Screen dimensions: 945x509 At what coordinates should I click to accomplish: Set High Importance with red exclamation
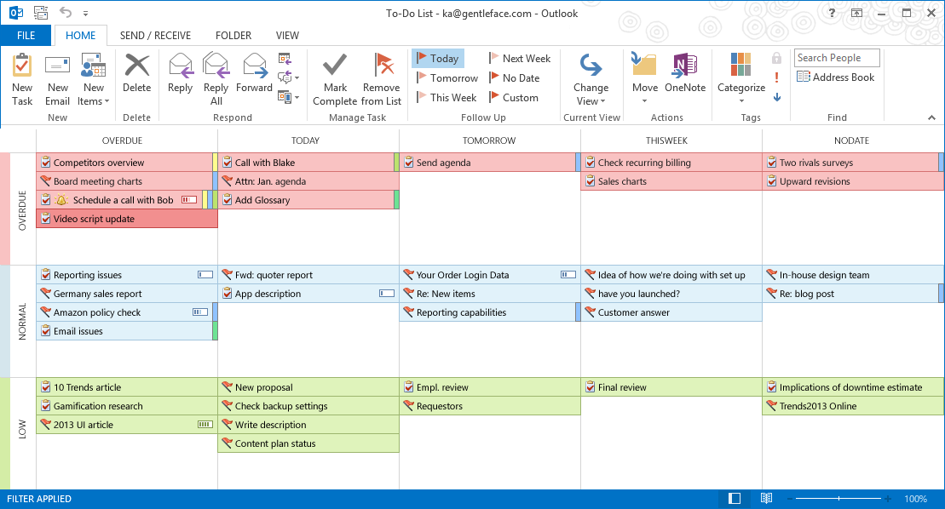coord(777,77)
